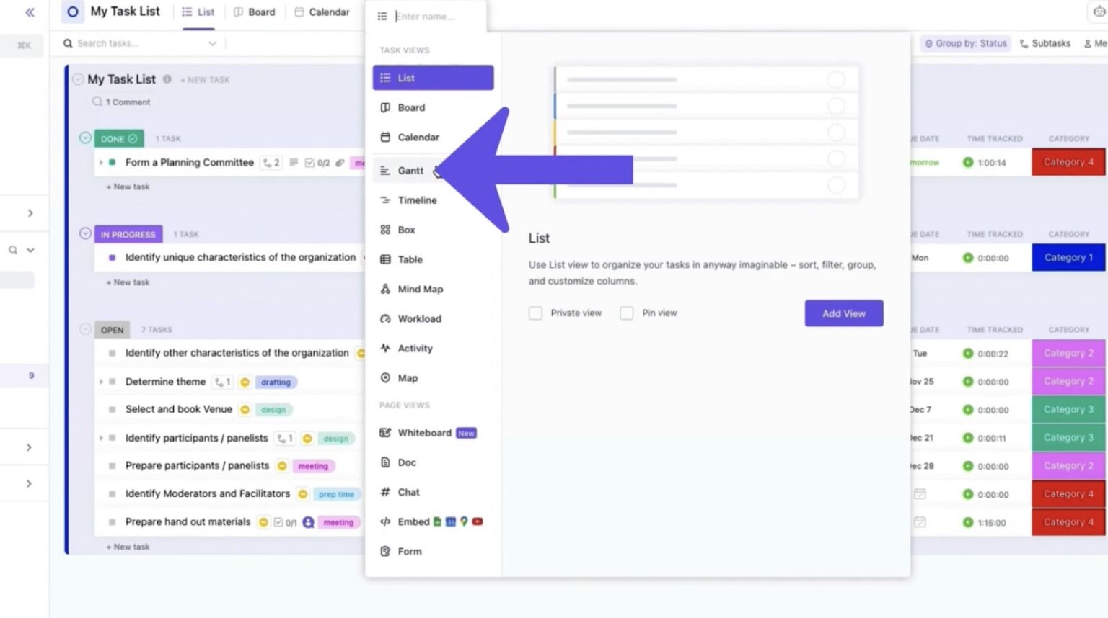Enable the Private view checkbox
This screenshot has height=618, width=1108.
[x=535, y=313]
